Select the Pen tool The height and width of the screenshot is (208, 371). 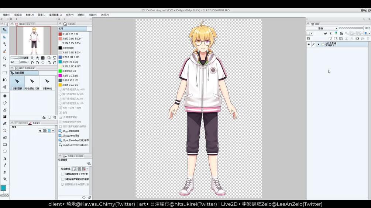click(x=4, y=44)
